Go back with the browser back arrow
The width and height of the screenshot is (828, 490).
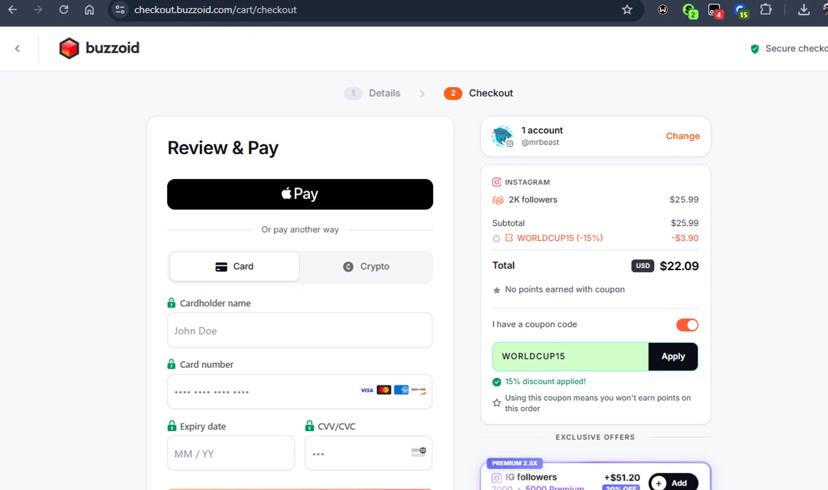tap(12, 9)
